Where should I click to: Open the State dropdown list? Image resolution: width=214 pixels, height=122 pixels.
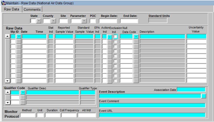point(39,21)
